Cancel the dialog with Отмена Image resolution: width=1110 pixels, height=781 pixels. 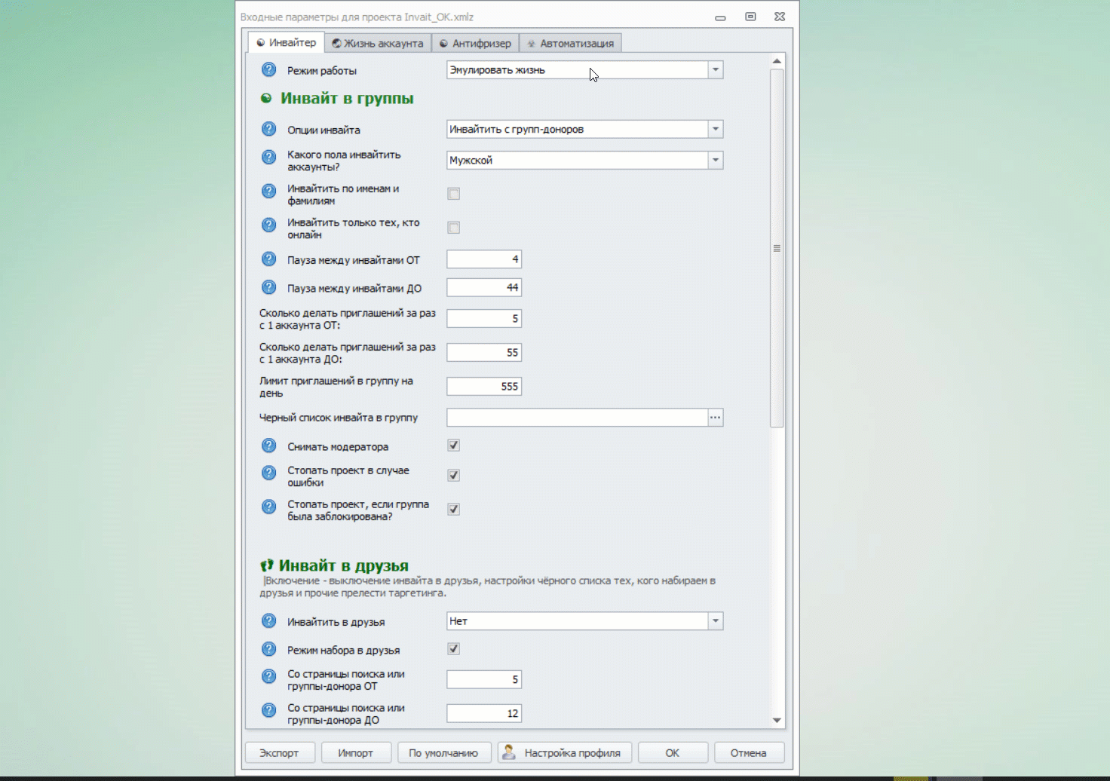(748, 752)
